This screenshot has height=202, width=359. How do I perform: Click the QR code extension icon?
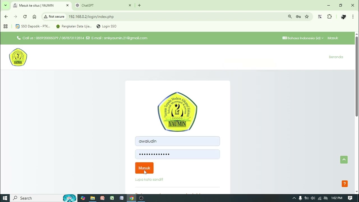(320, 17)
